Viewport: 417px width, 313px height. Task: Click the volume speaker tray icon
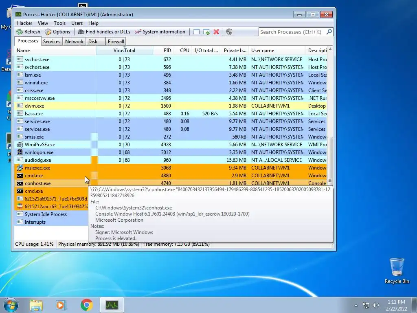tap(376, 305)
